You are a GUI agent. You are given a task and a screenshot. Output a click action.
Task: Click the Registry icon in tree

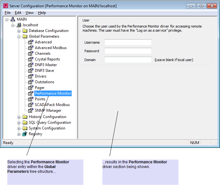pyautogui.click(x=25, y=134)
